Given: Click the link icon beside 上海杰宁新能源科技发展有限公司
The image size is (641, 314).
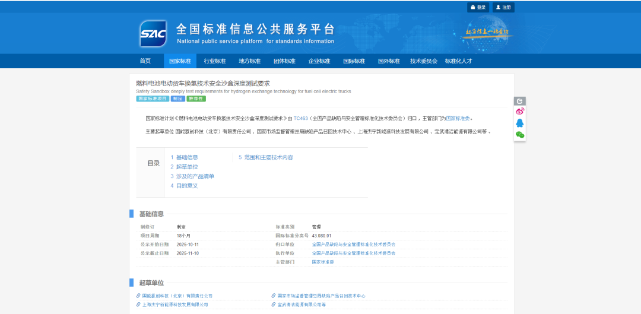Looking at the screenshot, I should click(x=138, y=305).
